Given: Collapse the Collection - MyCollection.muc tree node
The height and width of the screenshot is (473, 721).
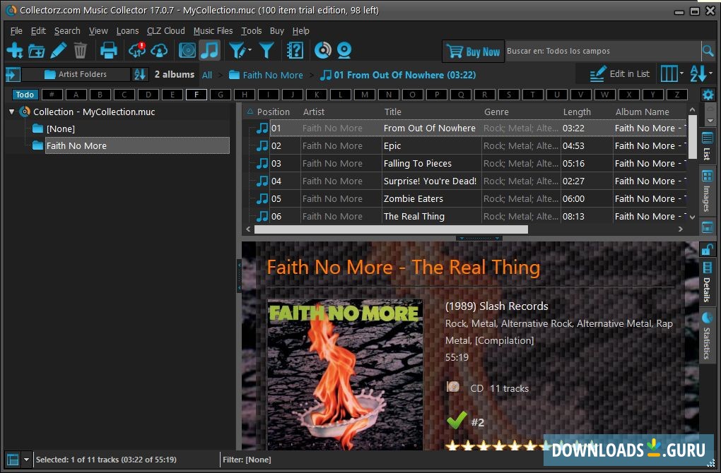Looking at the screenshot, I should click(x=12, y=112).
